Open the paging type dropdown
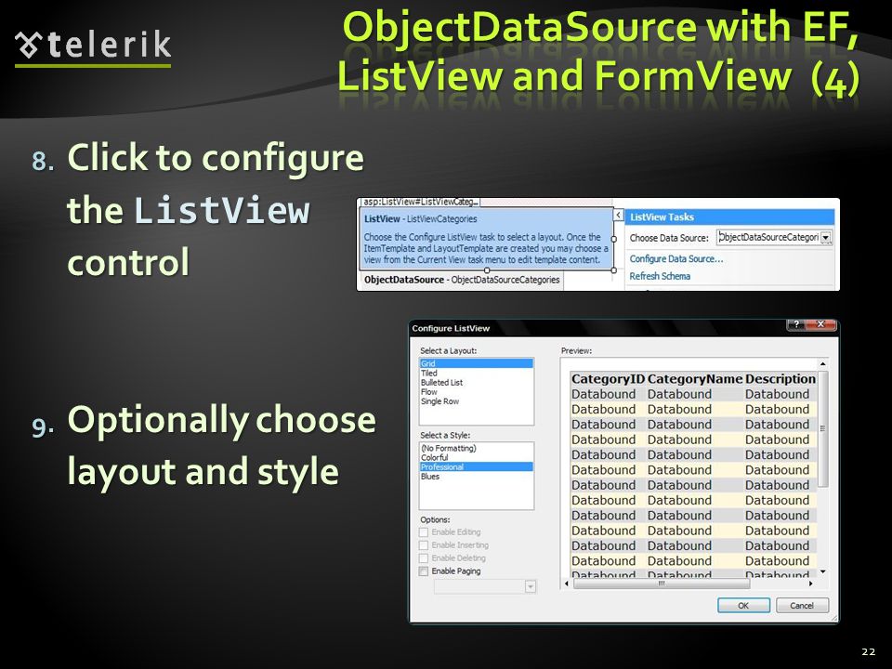The height and width of the screenshot is (669, 892). coord(531,586)
